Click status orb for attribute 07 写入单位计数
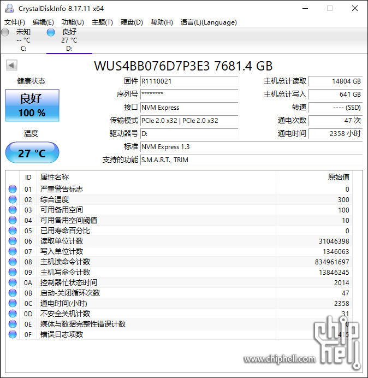The width and height of the screenshot is (368, 378). (13, 251)
